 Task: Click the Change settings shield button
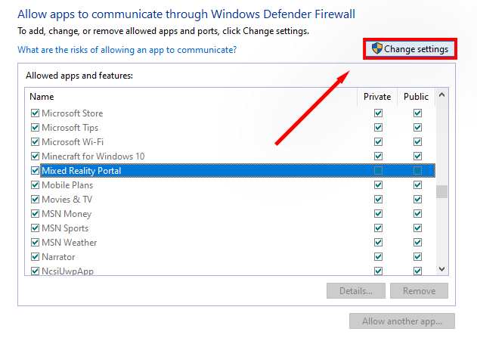(410, 49)
